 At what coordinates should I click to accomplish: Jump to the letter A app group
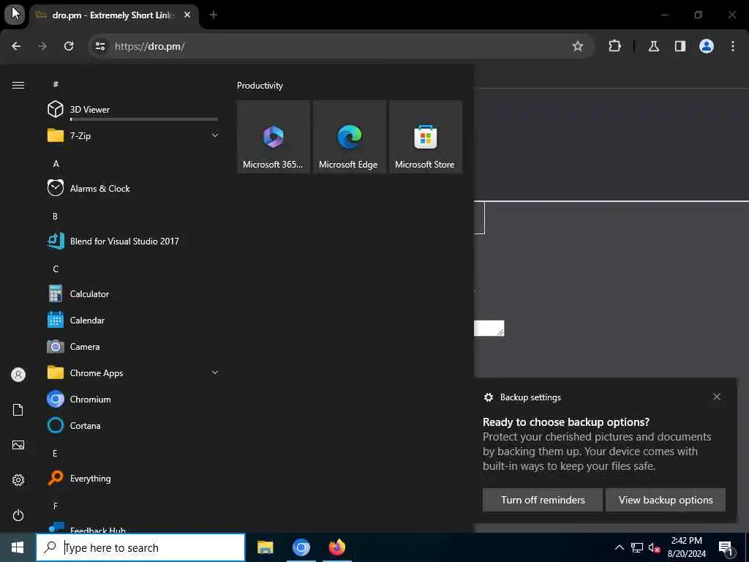[x=56, y=164]
